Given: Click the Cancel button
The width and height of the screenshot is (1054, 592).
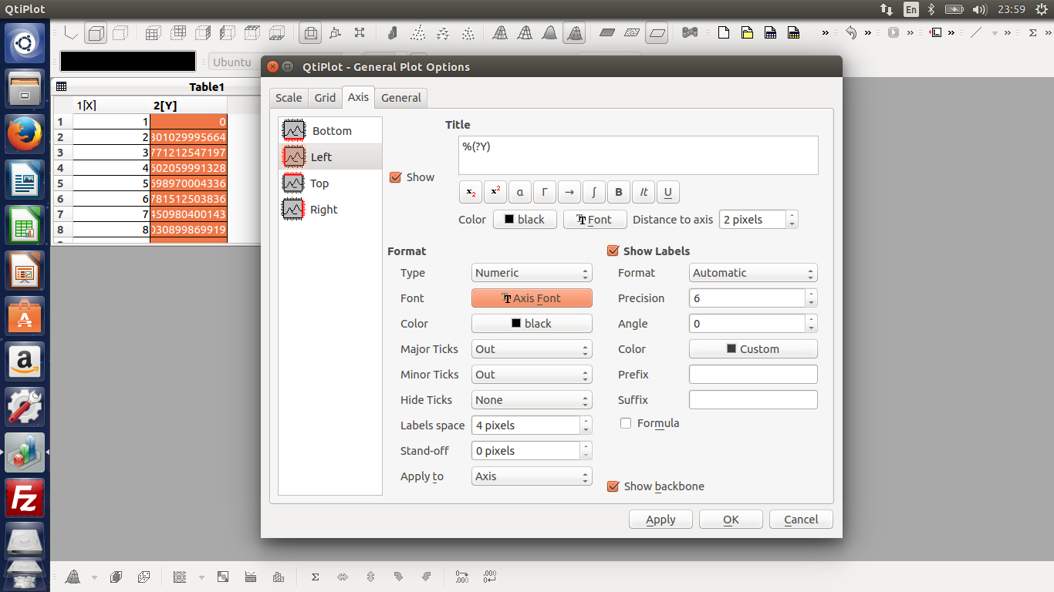Looking at the screenshot, I should click(801, 520).
